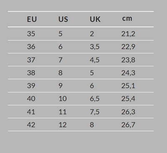The height and width of the screenshot is (153, 167).
Task: Select EU size 36 cell
Action: coord(31,47)
